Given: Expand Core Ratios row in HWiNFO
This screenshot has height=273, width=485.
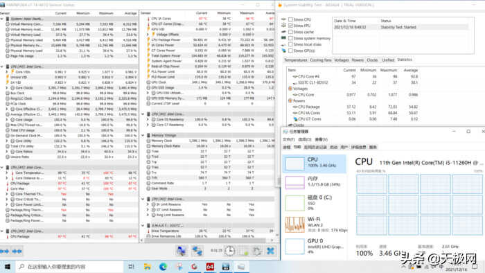Looking at the screenshot, I should click(x=7, y=152).
